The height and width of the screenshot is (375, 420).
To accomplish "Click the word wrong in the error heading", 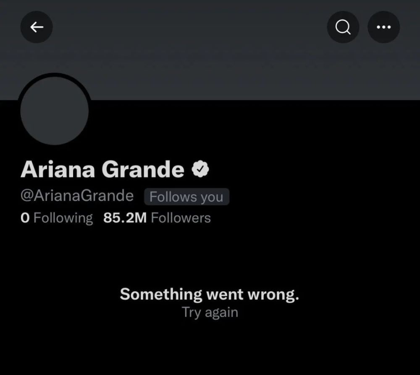I will point(273,295).
